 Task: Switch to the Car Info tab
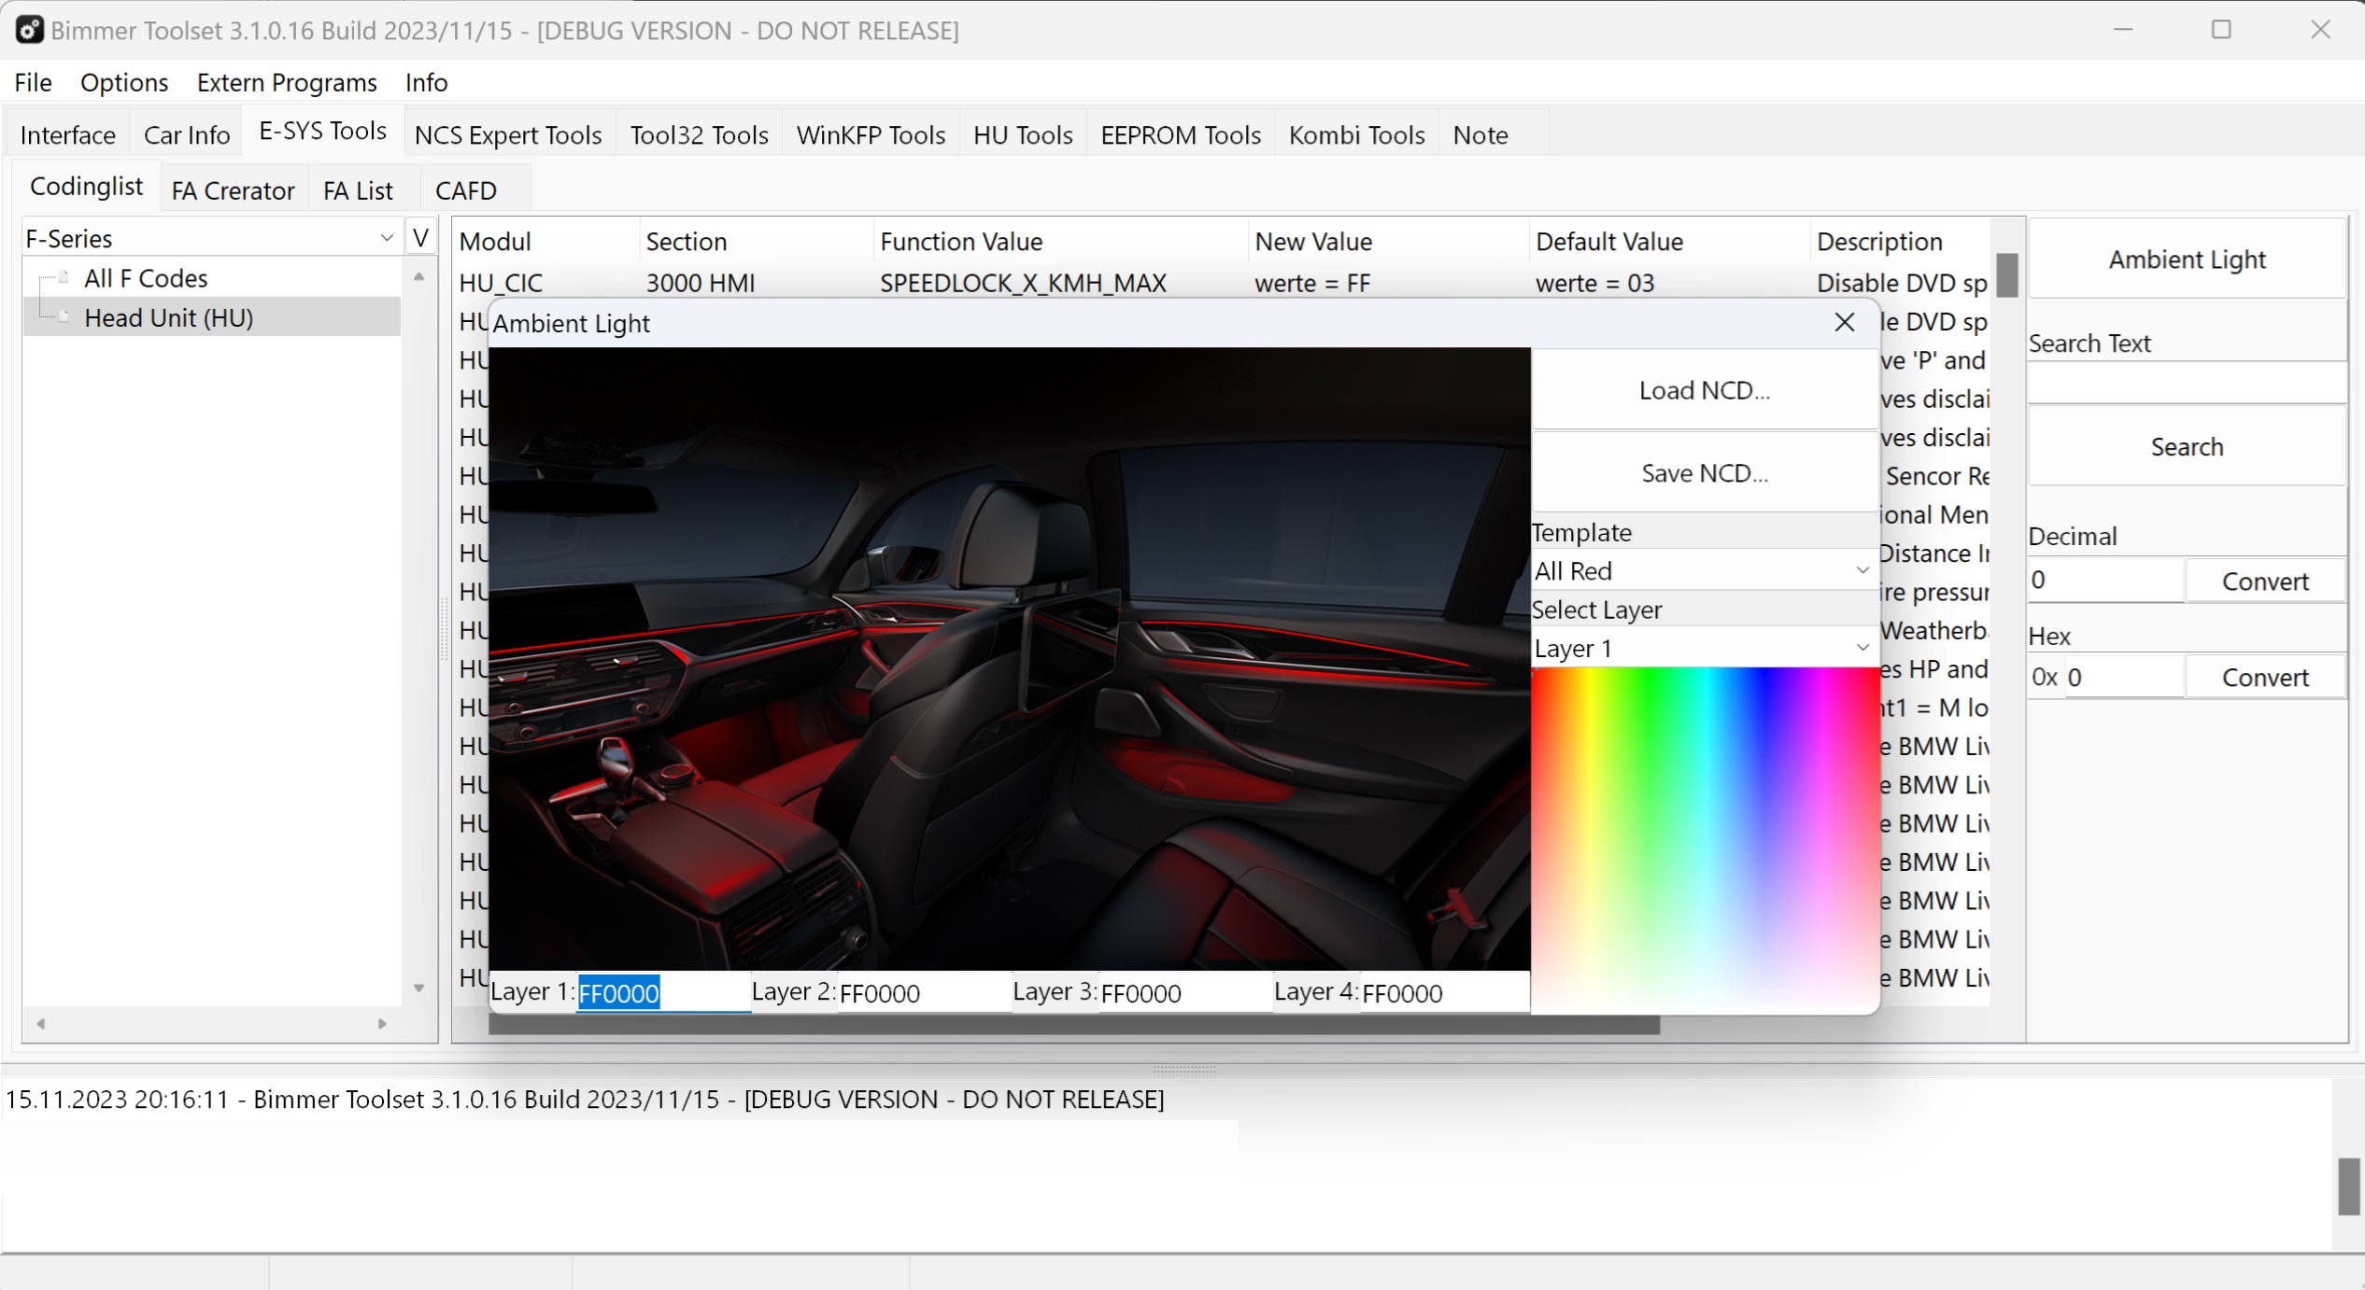coord(187,134)
